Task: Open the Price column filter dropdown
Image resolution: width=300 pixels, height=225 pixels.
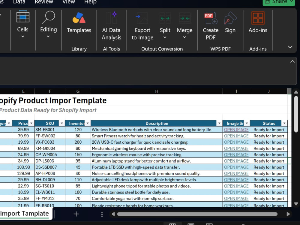Action: (x=31, y=123)
